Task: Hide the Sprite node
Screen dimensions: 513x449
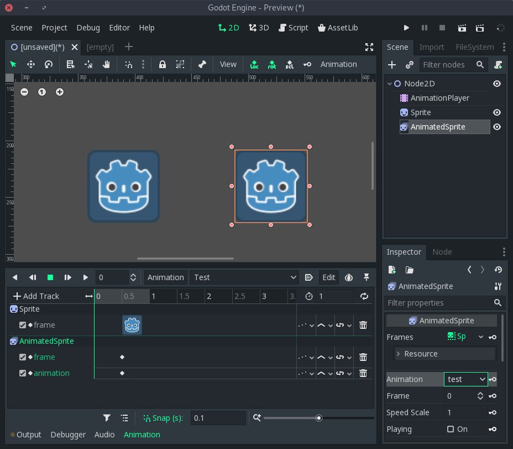Action: click(x=497, y=112)
